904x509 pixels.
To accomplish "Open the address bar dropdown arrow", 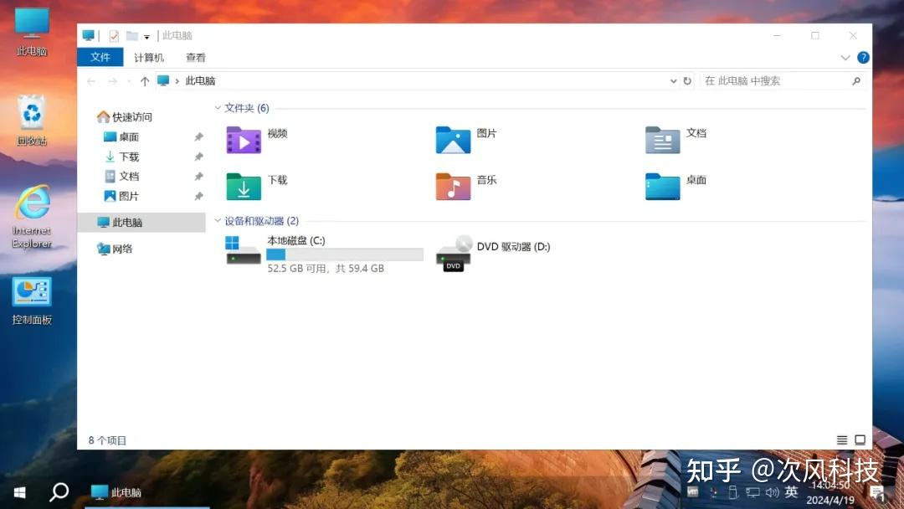I will pyautogui.click(x=674, y=81).
